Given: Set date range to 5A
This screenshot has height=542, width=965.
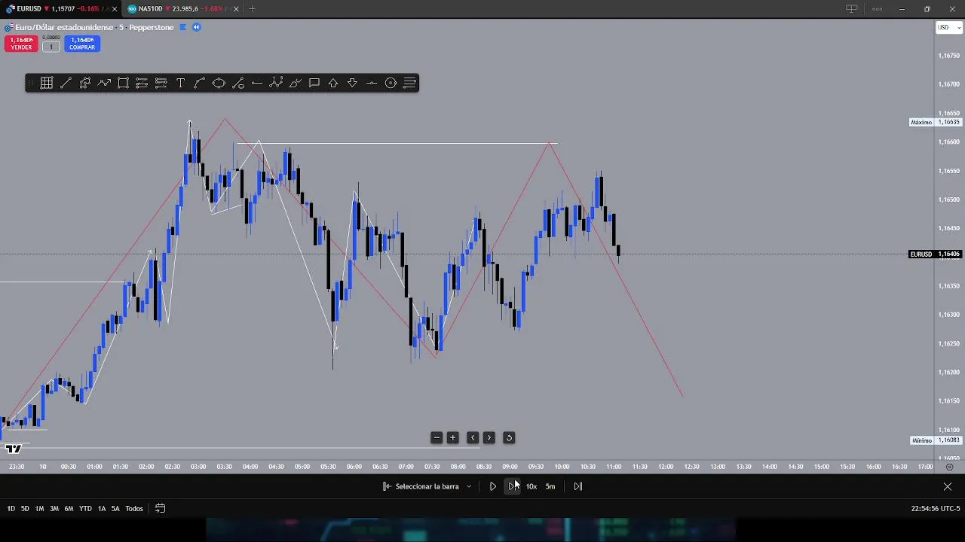Looking at the screenshot, I should 115,509.
